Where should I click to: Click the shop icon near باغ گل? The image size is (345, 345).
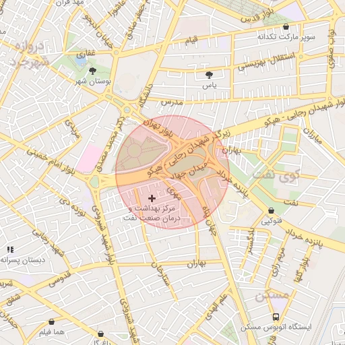[101, 334]
